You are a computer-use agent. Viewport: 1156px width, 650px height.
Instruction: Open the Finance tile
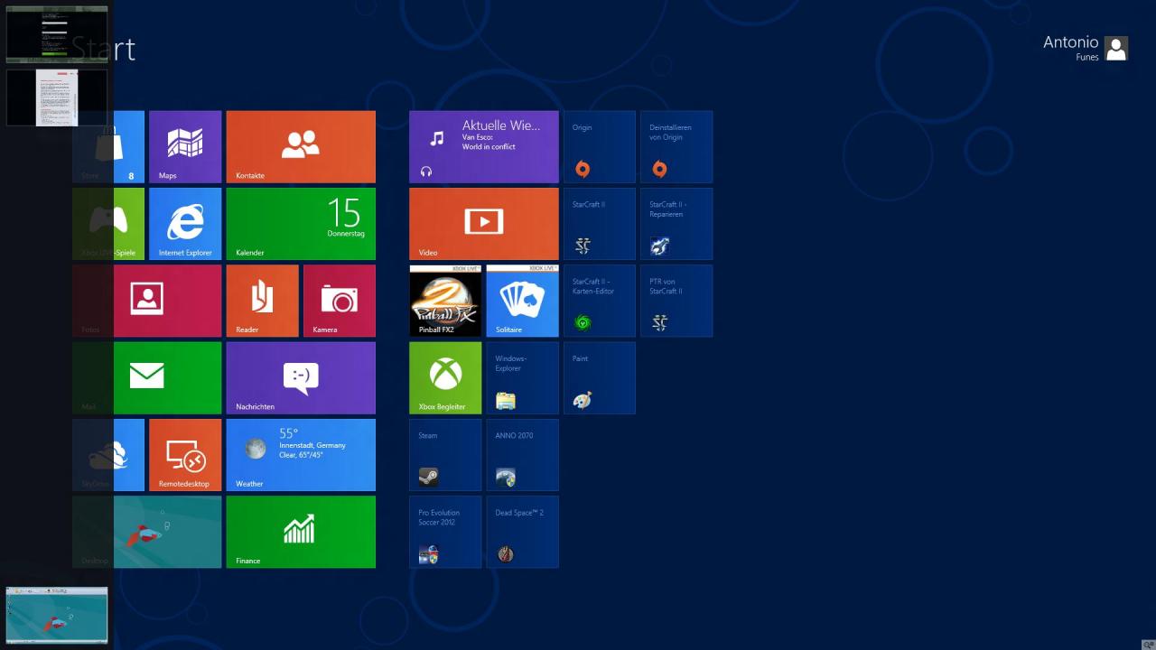click(301, 532)
